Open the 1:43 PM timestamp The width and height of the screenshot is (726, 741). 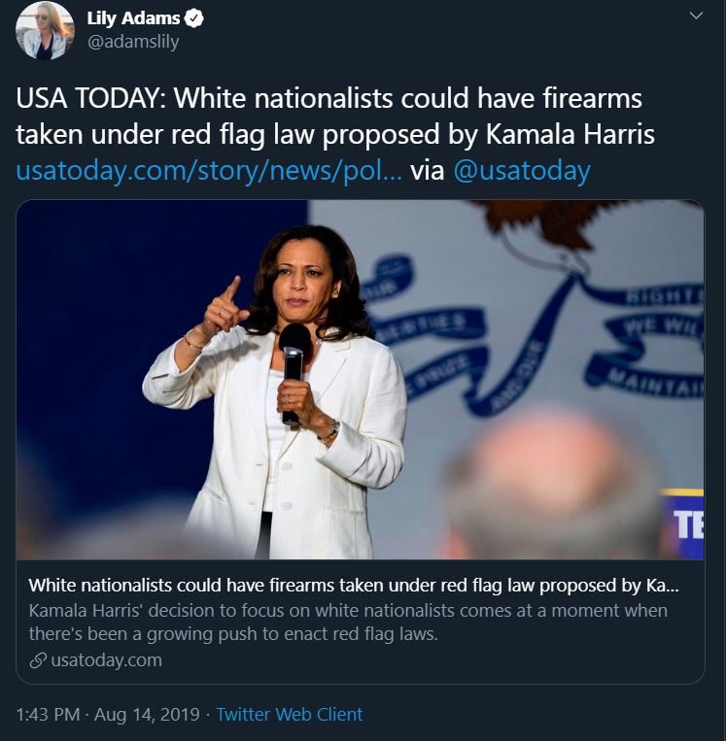48,714
